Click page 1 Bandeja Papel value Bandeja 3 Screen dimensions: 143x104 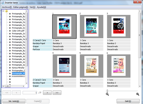click(x=64, y=43)
